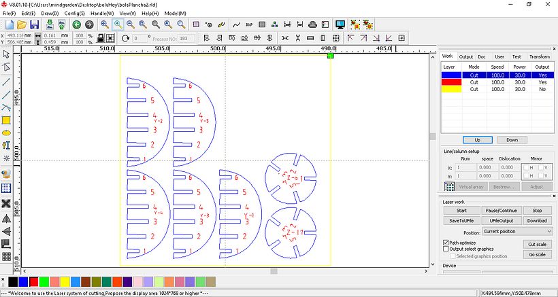Click the rotate icon beside the angle field
Viewport: 558px width, 297px height.
(125, 38)
